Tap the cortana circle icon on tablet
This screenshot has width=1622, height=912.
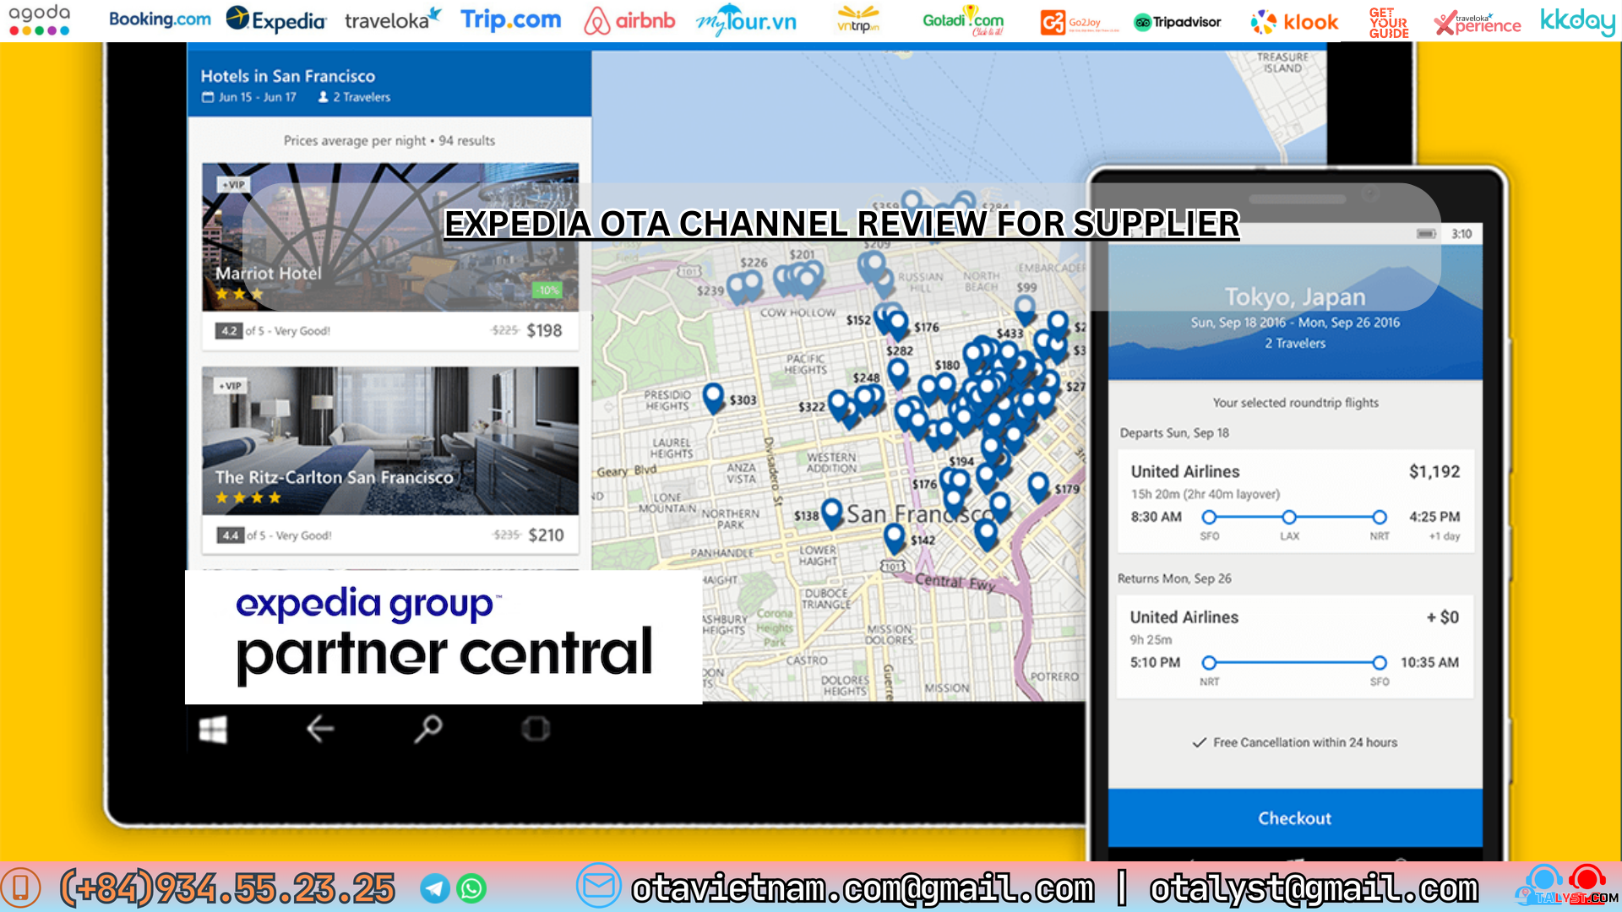click(x=536, y=729)
